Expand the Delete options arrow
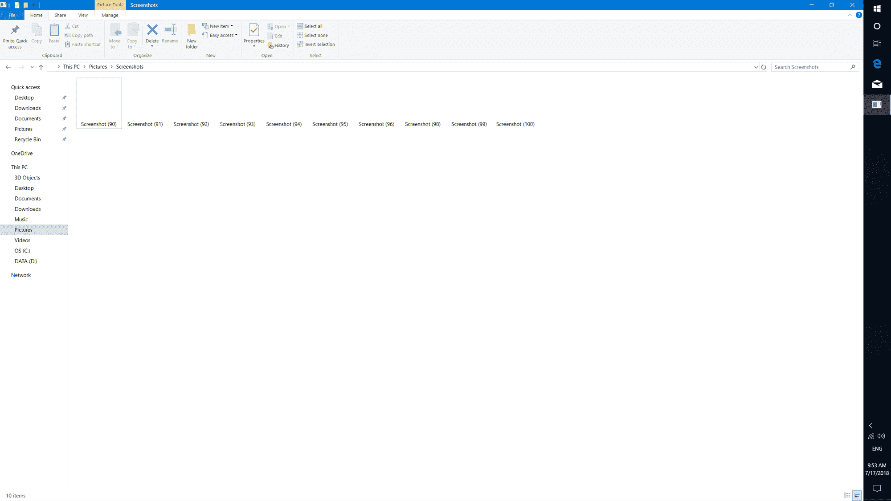891x501 pixels. coord(152,46)
